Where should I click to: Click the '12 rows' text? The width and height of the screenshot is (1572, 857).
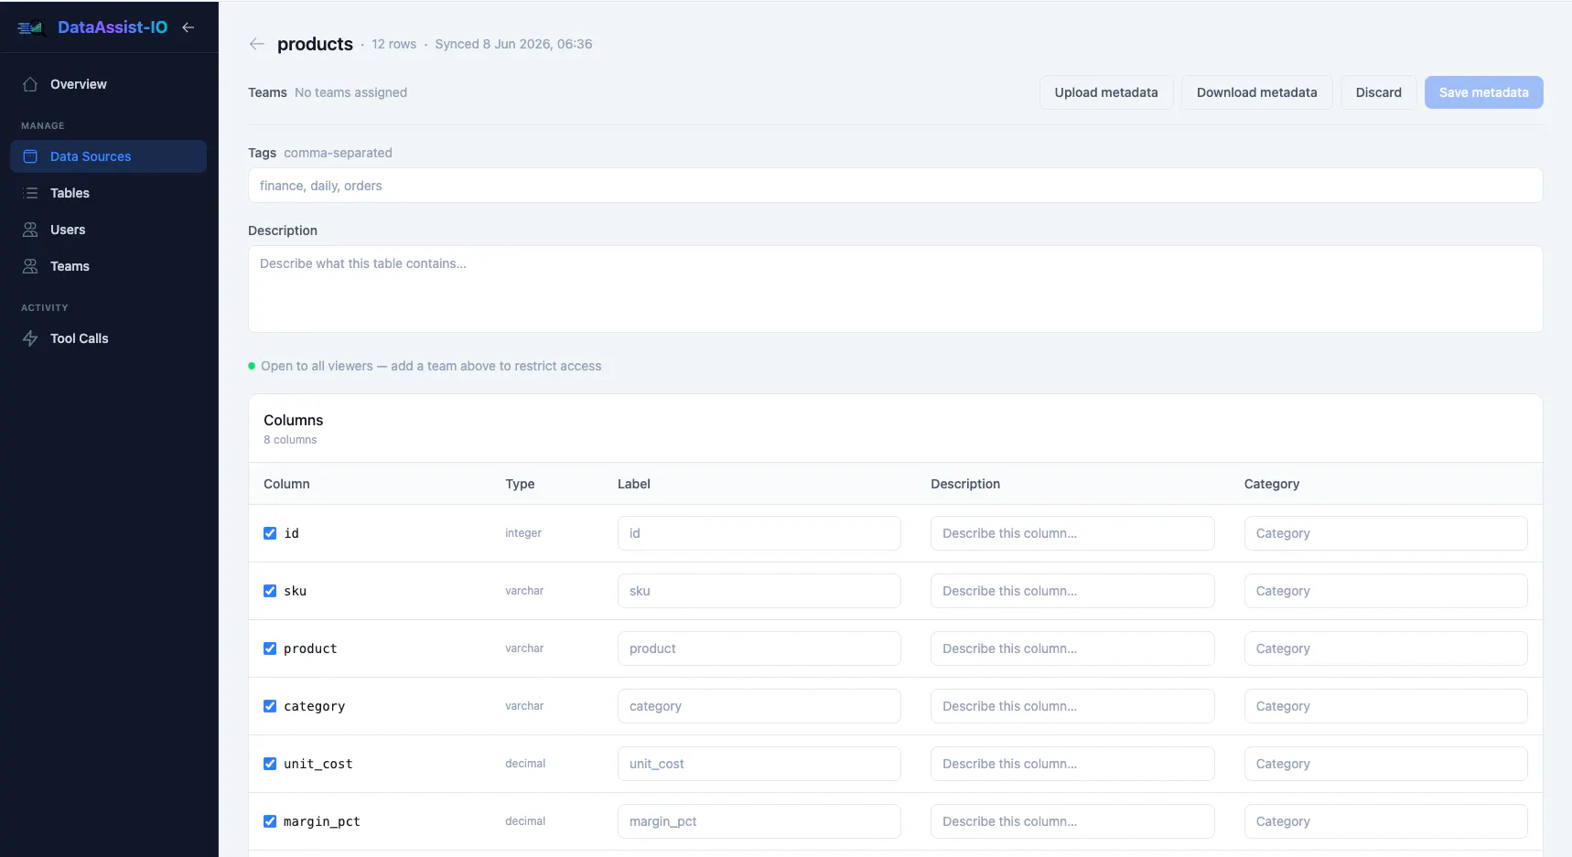pos(393,44)
